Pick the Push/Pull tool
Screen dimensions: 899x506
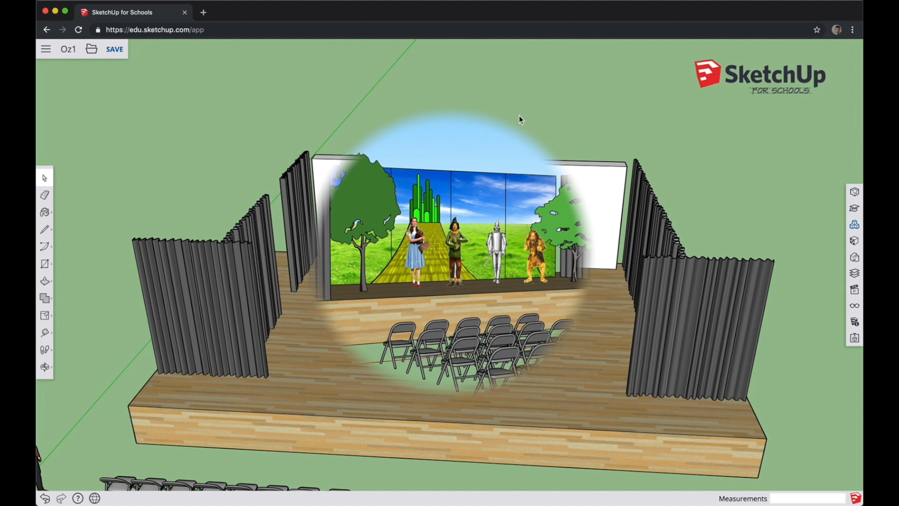coord(45,281)
